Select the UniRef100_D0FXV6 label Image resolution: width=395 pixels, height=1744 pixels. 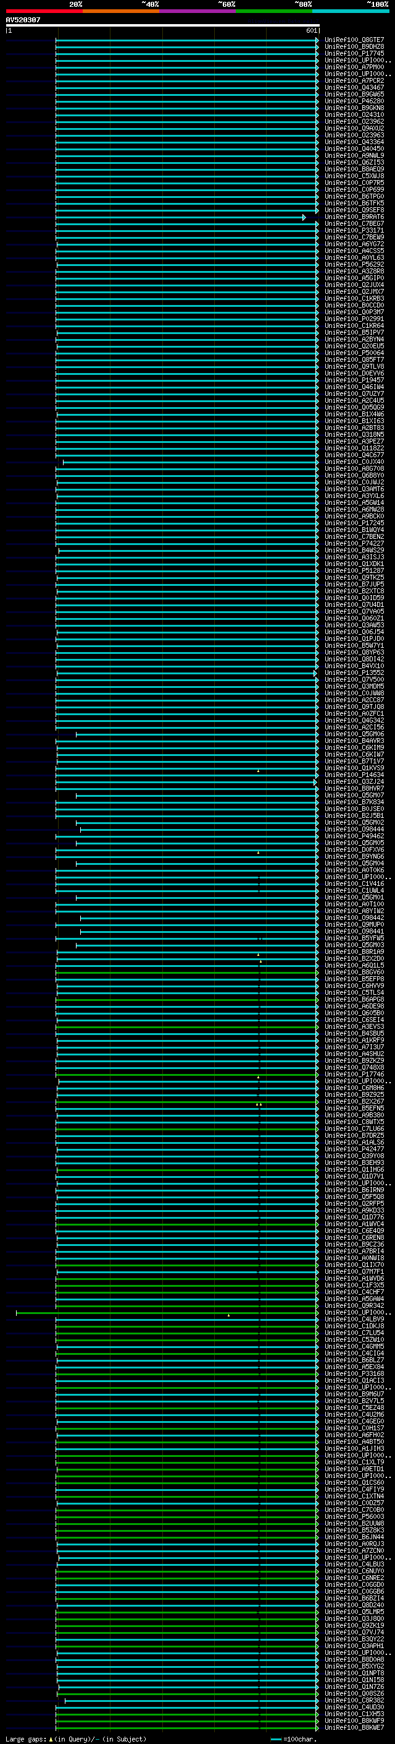[x=354, y=849]
